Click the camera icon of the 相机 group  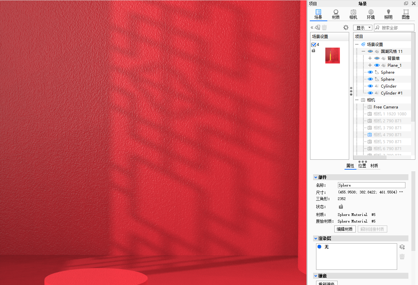(363, 100)
